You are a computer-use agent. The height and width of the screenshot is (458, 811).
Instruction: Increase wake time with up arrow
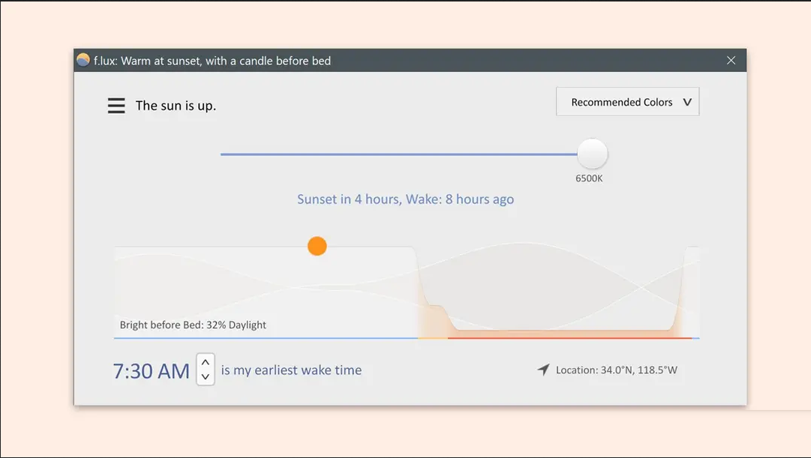point(206,362)
